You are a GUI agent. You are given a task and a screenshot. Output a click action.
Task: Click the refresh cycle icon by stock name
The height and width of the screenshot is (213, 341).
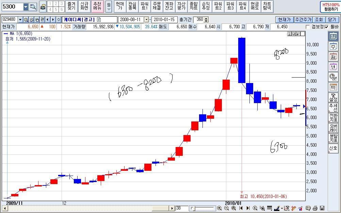pyautogui.click(x=59, y=20)
